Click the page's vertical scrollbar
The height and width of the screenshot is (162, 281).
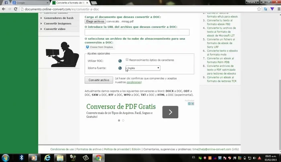(280, 115)
